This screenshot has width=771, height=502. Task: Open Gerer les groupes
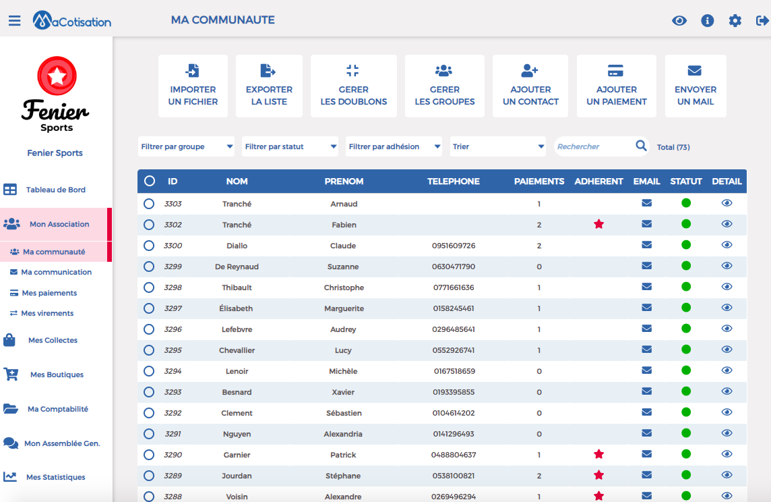[444, 86]
